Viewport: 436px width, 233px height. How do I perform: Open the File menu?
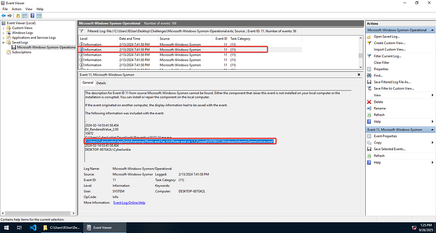coord(5,9)
